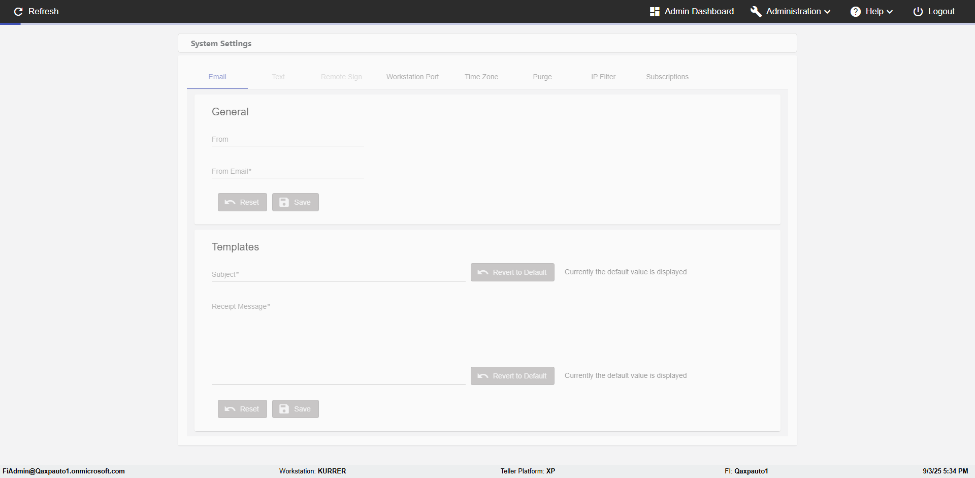
Task: Click Reset label in General section
Action: (249, 202)
